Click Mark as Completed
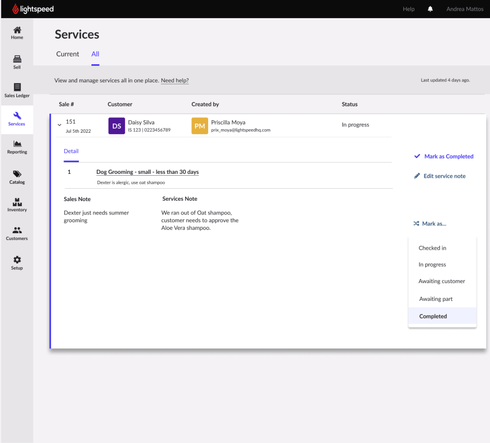 click(444, 157)
